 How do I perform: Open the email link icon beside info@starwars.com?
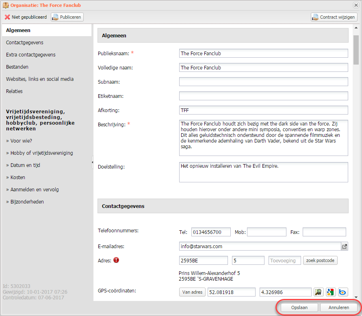tap(345, 246)
